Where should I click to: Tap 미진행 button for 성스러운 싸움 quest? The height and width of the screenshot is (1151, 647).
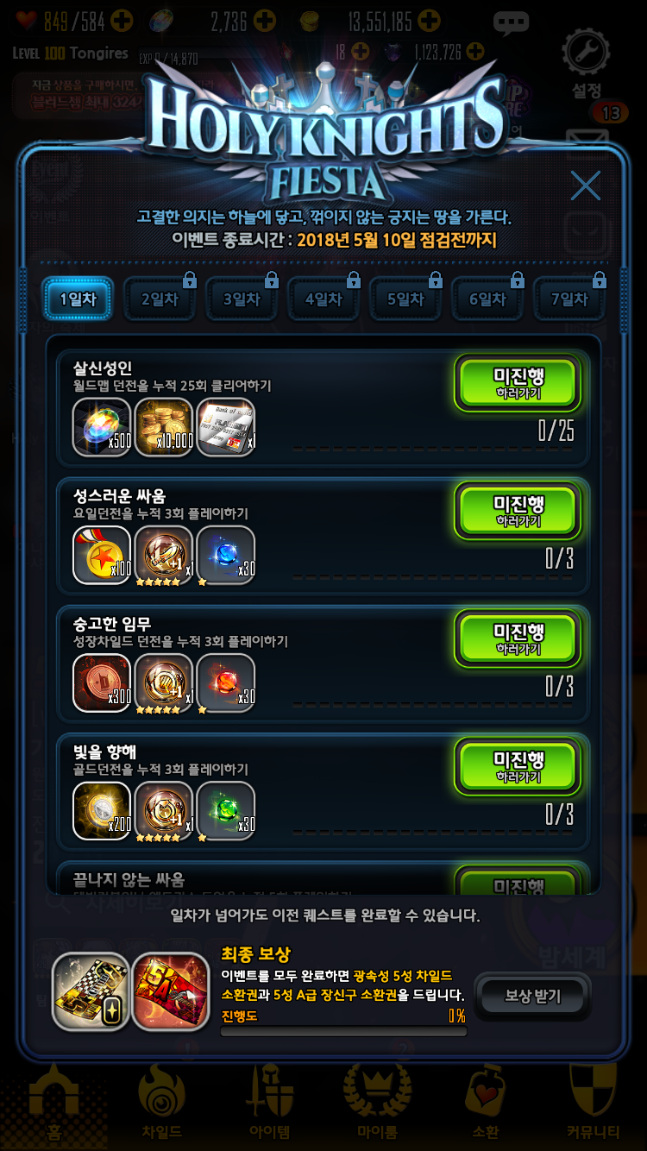518,511
